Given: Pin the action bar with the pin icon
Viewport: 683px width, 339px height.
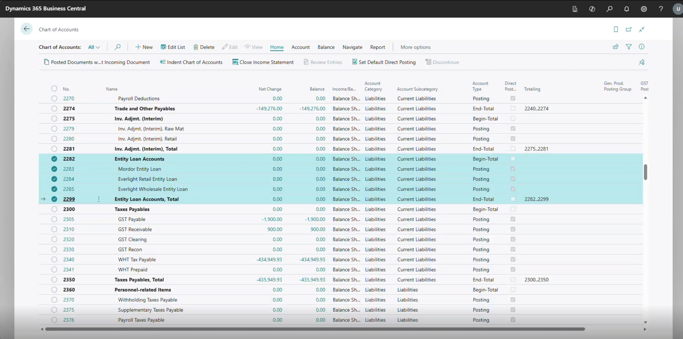Looking at the screenshot, I should [642, 62].
